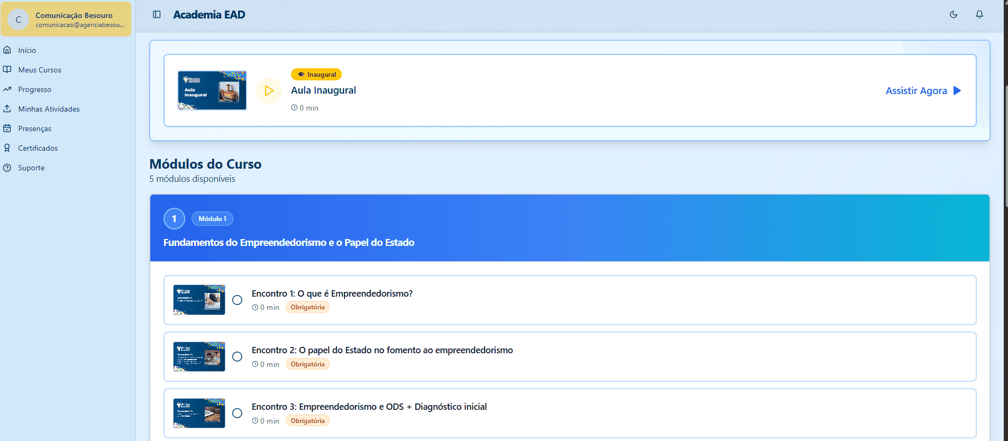Play the Aula Inaugural video

pos(269,90)
